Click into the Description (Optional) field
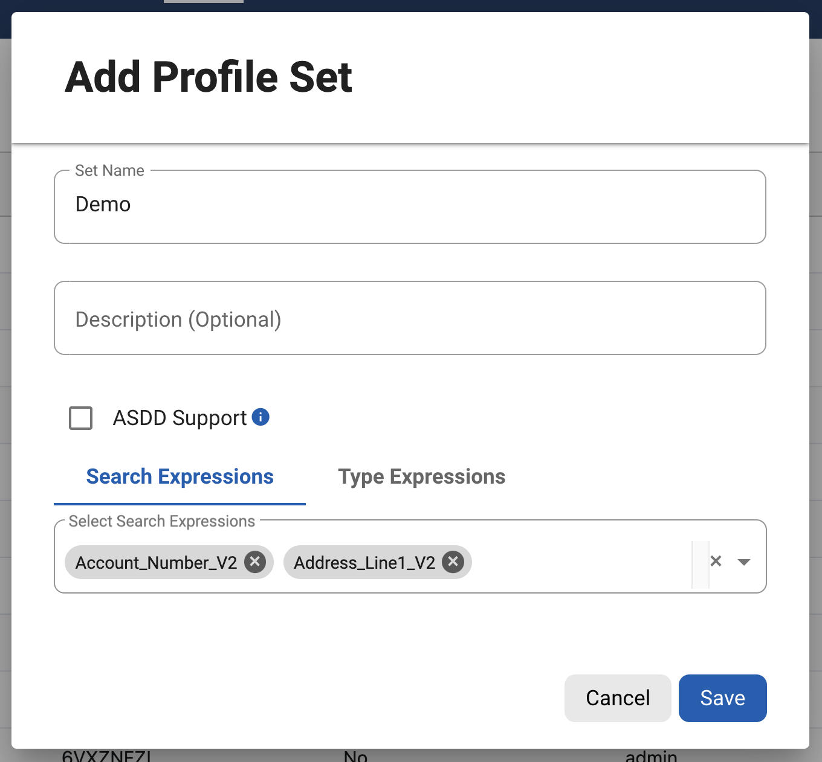This screenshot has width=822, height=762. click(x=410, y=319)
